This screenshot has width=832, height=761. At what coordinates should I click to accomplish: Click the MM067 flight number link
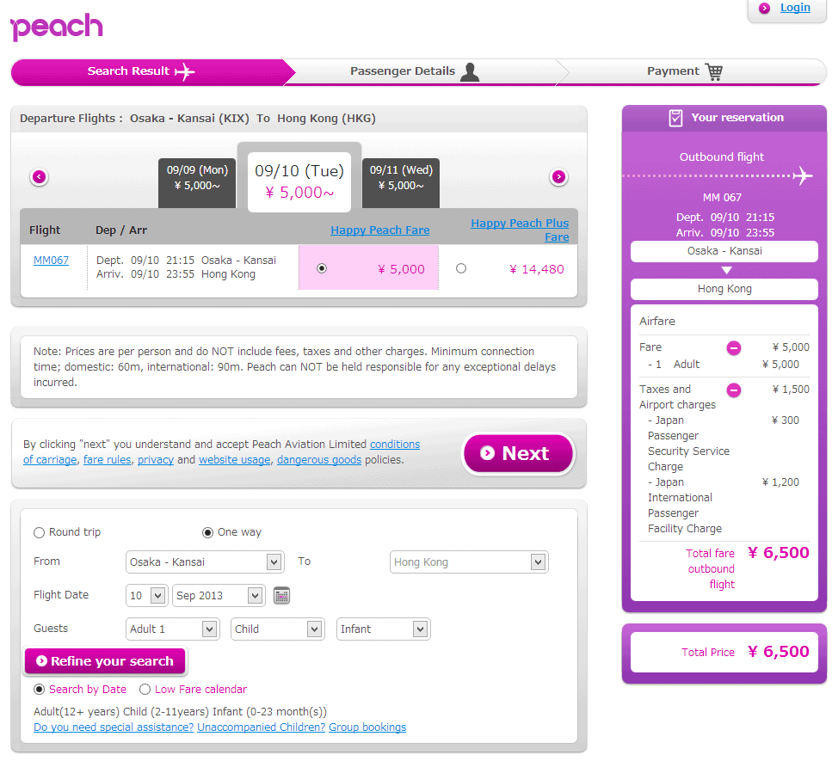pos(51,260)
